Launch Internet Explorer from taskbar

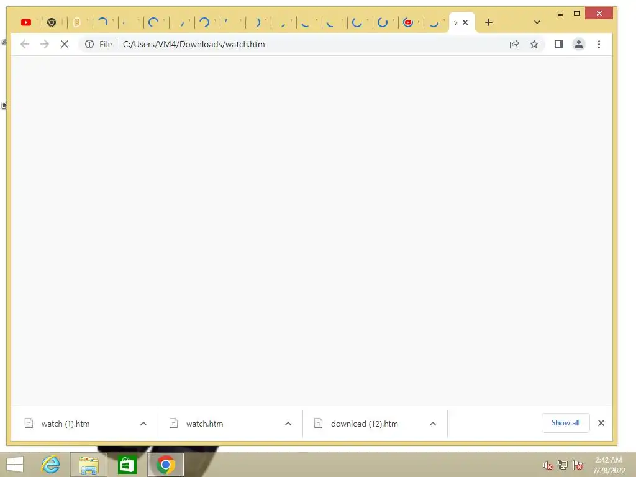click(x=51, y=465)
